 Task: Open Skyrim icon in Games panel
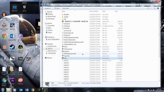pos(24,8)
